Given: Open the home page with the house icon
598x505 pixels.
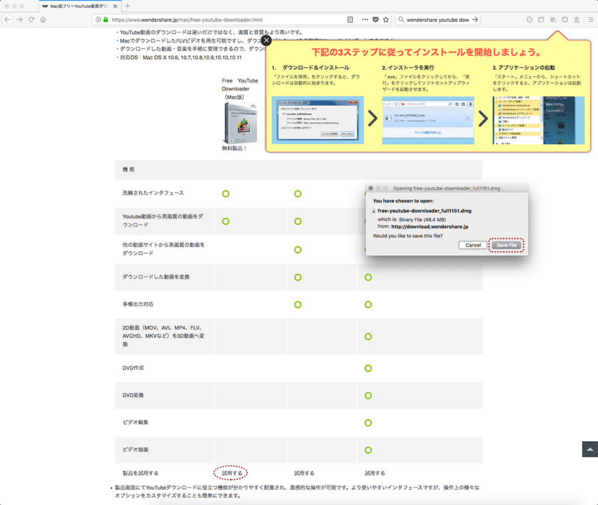Looking at the screenshot, I should tap(43, 19).
